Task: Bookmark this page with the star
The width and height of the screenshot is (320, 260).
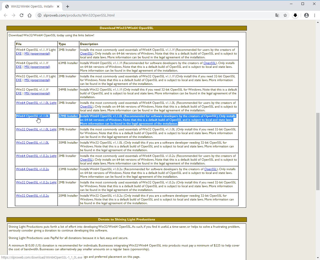Action: point(285,15)
